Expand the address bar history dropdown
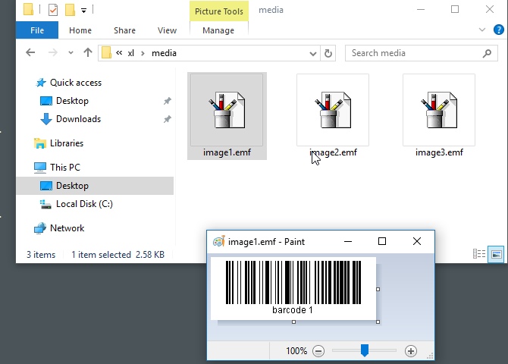508x364 pixels. 312,54
